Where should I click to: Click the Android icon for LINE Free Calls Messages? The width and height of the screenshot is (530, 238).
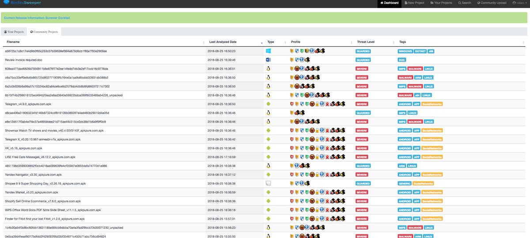268,157
